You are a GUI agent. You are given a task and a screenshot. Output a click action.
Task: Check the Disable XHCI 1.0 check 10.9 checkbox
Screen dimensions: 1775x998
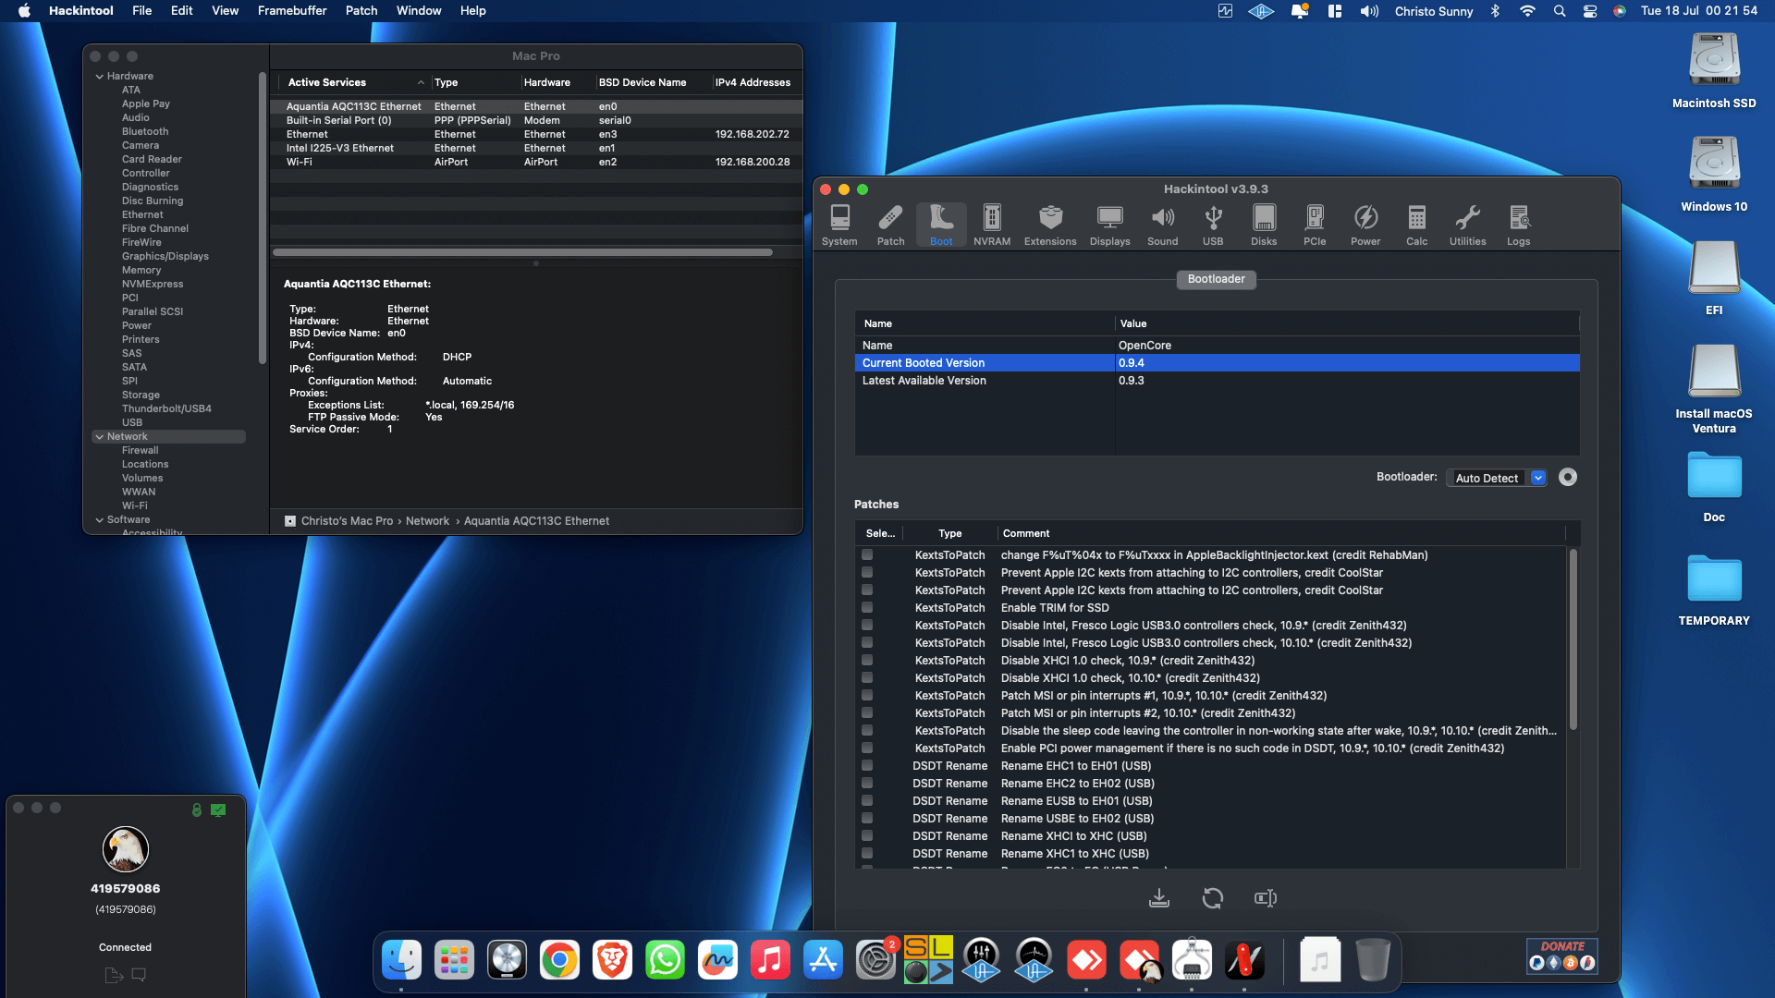click(867, 661)
